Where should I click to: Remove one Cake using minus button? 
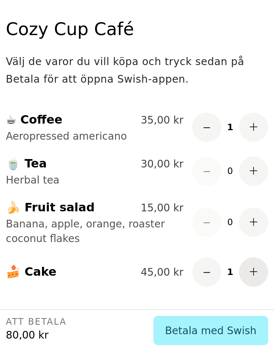coord(207,272)
